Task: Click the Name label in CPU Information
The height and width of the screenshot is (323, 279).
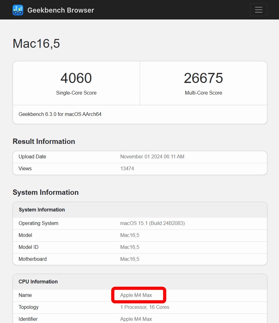Action: click(x=25, y=295)
